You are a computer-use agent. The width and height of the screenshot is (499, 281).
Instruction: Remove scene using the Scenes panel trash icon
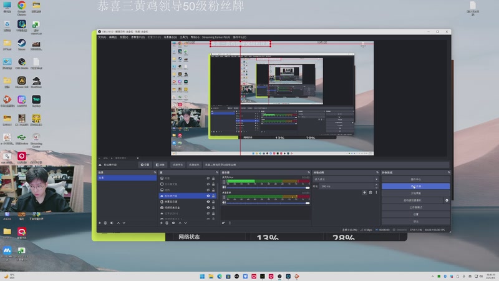point(105,223)
